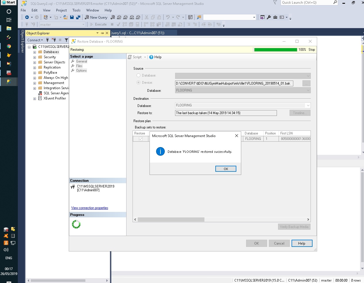Click the Task View icon on taskbar
This screenshot has height=283, width=364.
[9, 20]
